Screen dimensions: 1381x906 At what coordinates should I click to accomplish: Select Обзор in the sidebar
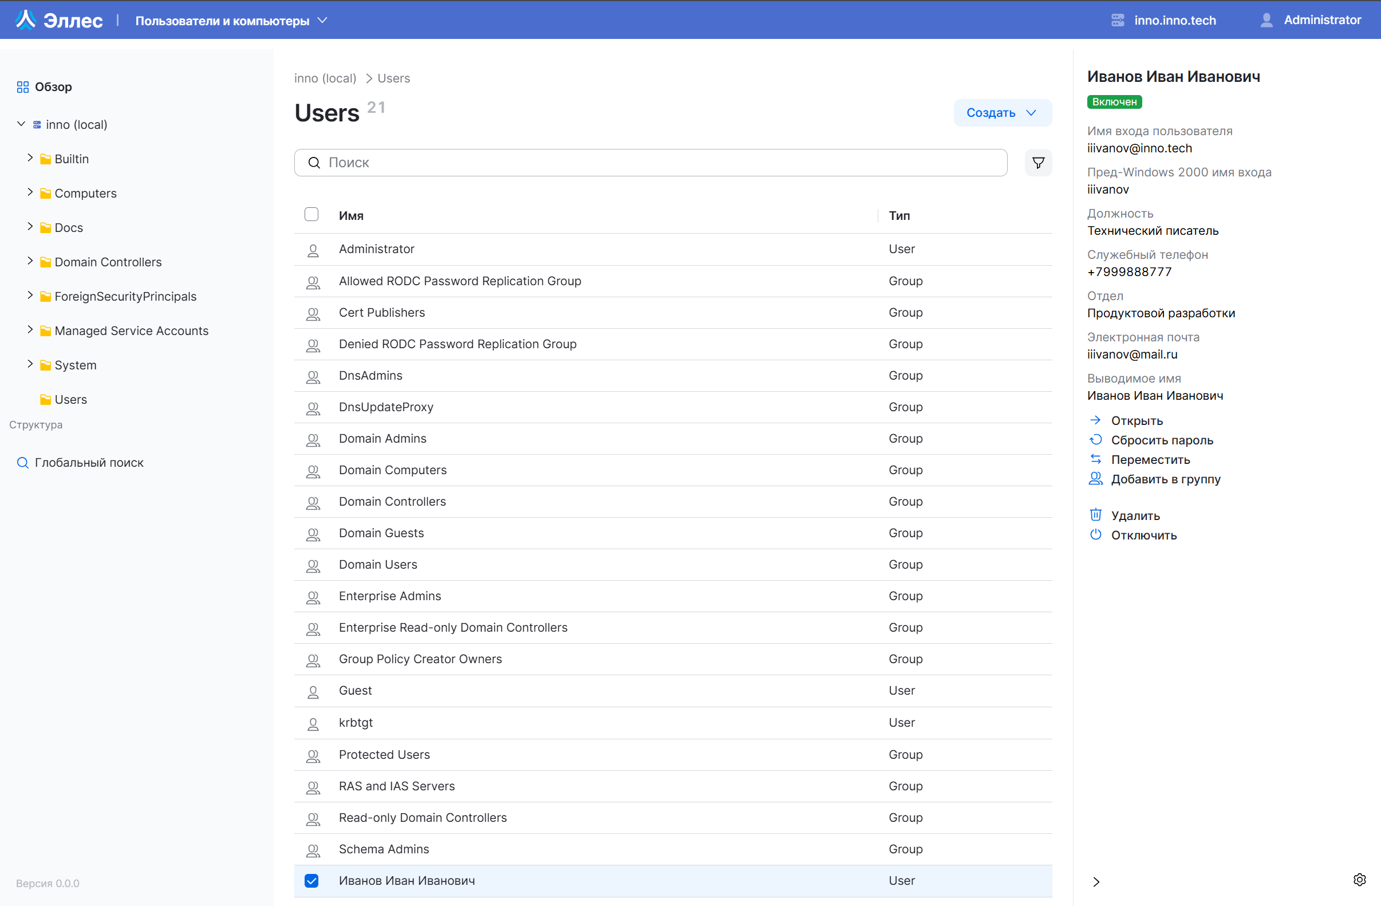53,86
